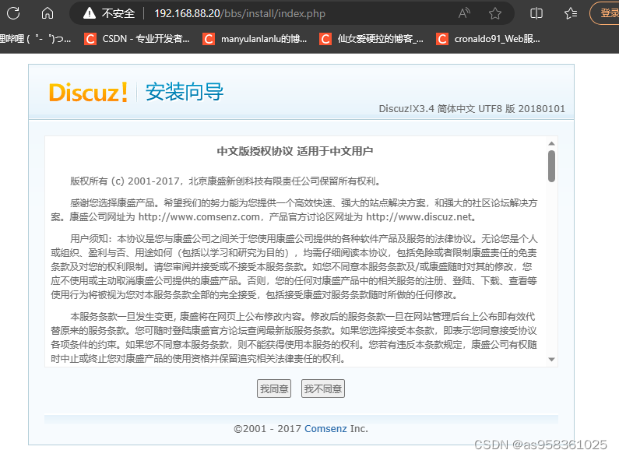Open the cronaldo91_Web bookmark
This screenshot has height=457, width=619.
tap(488, 39)
